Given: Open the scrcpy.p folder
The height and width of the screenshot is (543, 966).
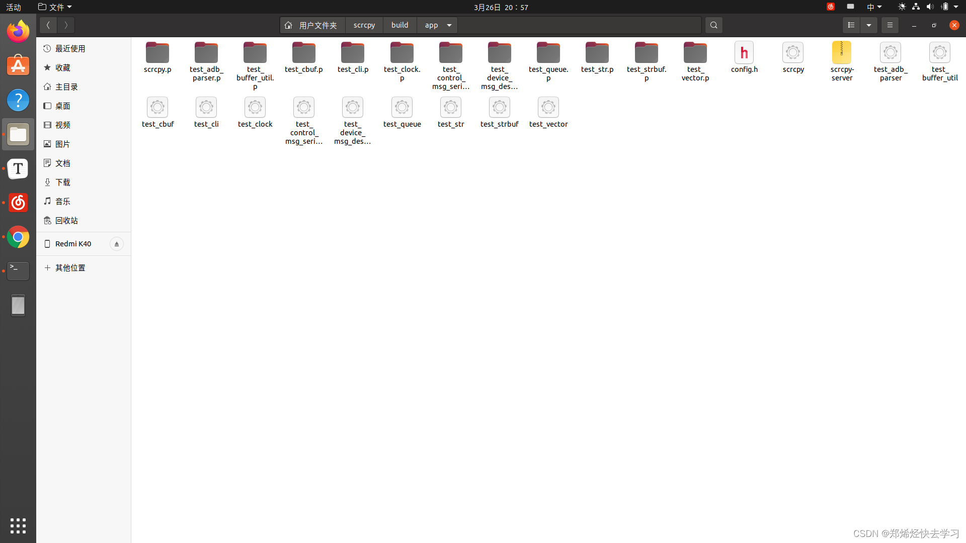Looking at the screenshot, I should pos(157,58).
